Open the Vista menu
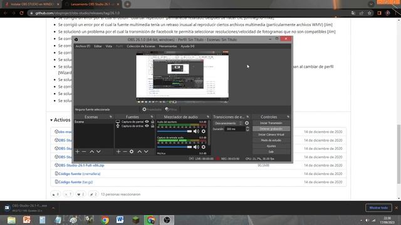 [109, 46]
